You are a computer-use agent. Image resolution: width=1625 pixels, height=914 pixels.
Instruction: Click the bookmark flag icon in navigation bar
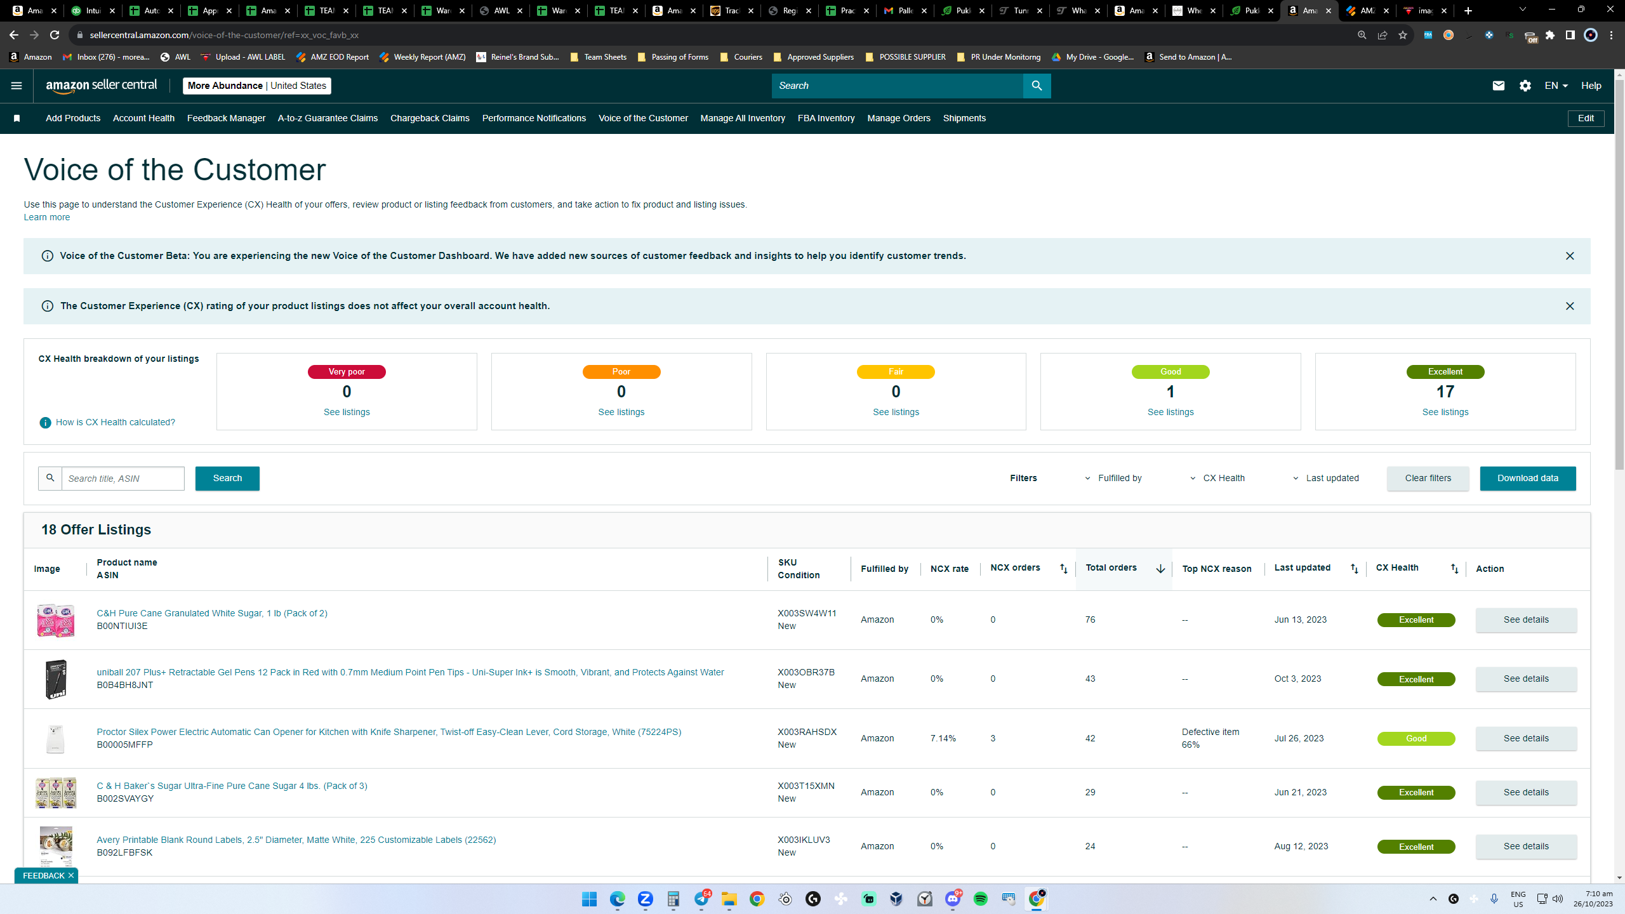pos(17,119)
